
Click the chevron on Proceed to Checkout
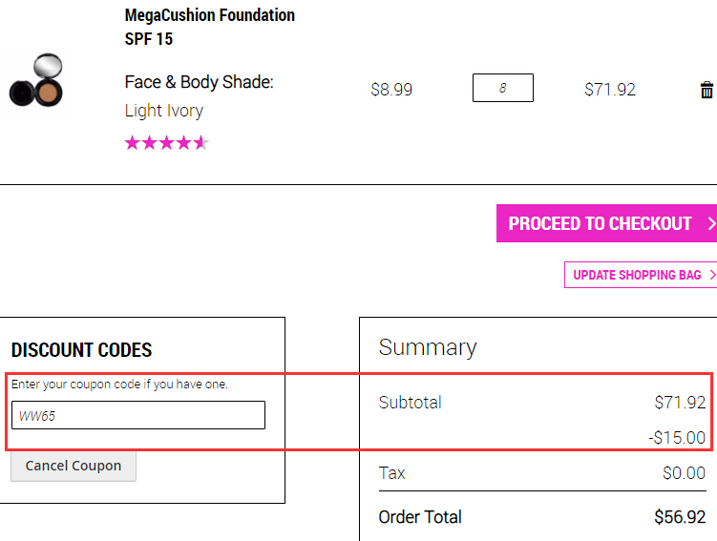[x=711, y=223]
